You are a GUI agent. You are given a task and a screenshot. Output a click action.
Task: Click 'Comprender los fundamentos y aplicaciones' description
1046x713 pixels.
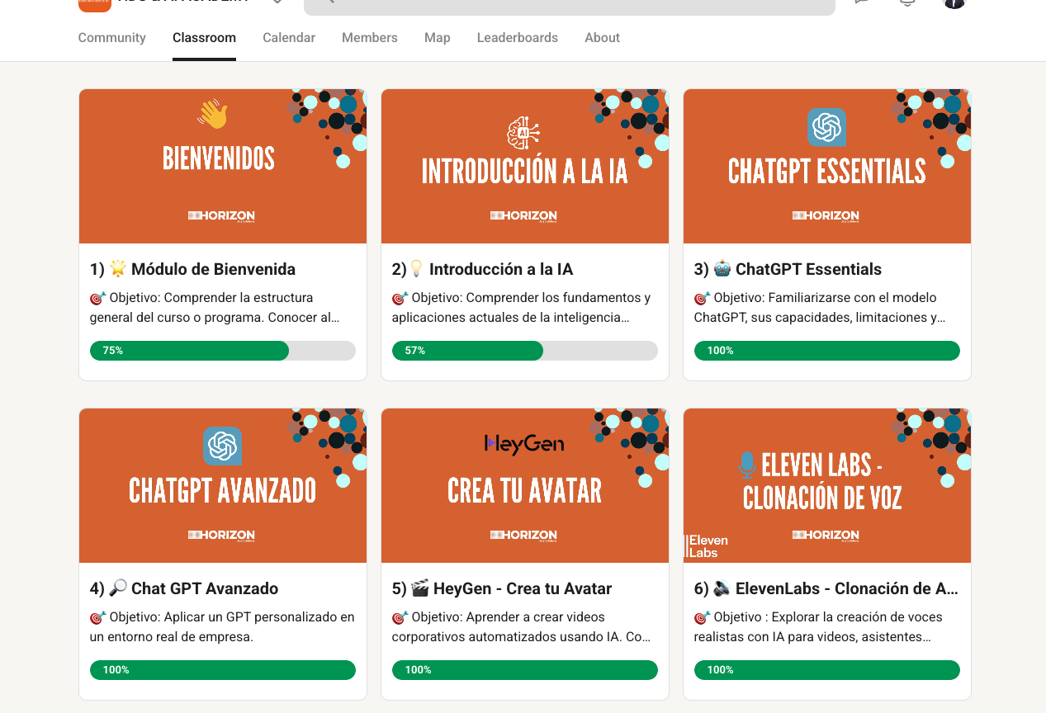pyautogui.click(x=521, y=308)
